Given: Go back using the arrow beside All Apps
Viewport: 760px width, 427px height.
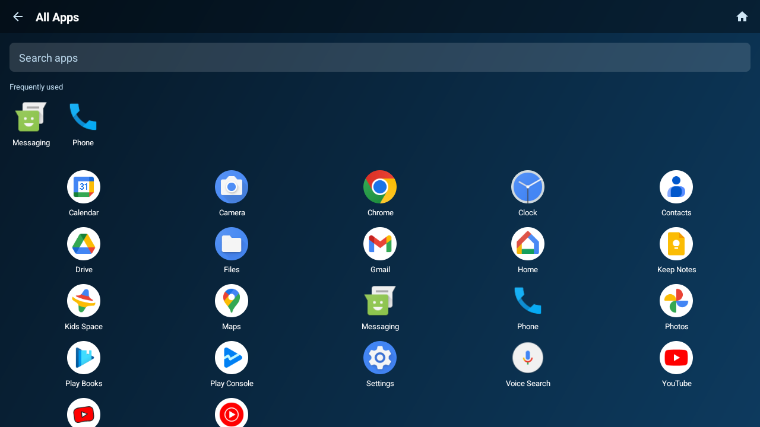Looking at the screenshot, I should [18, 17].
